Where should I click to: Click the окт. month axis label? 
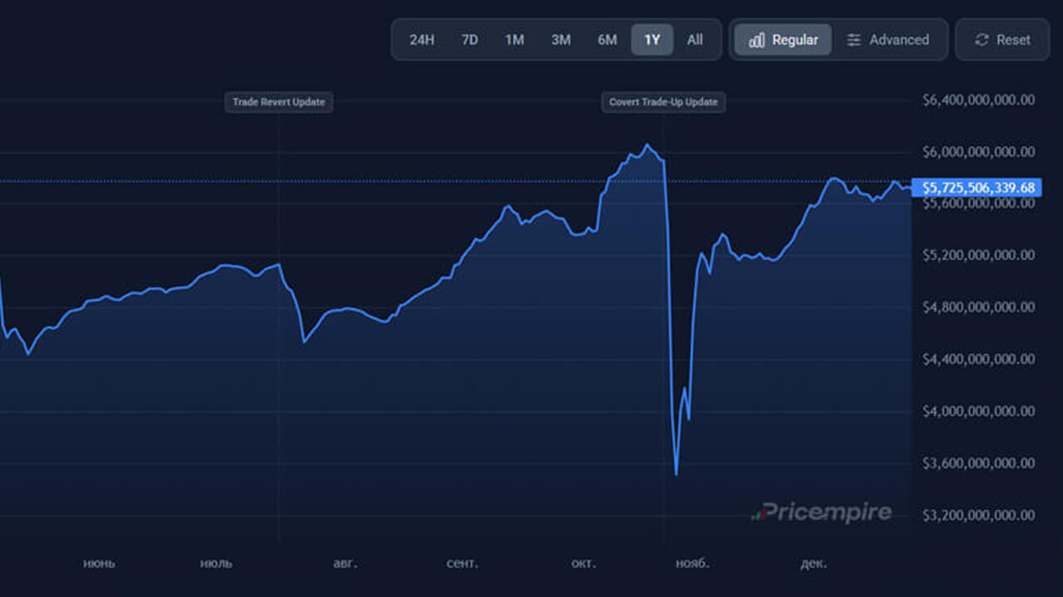click(583, 563)
